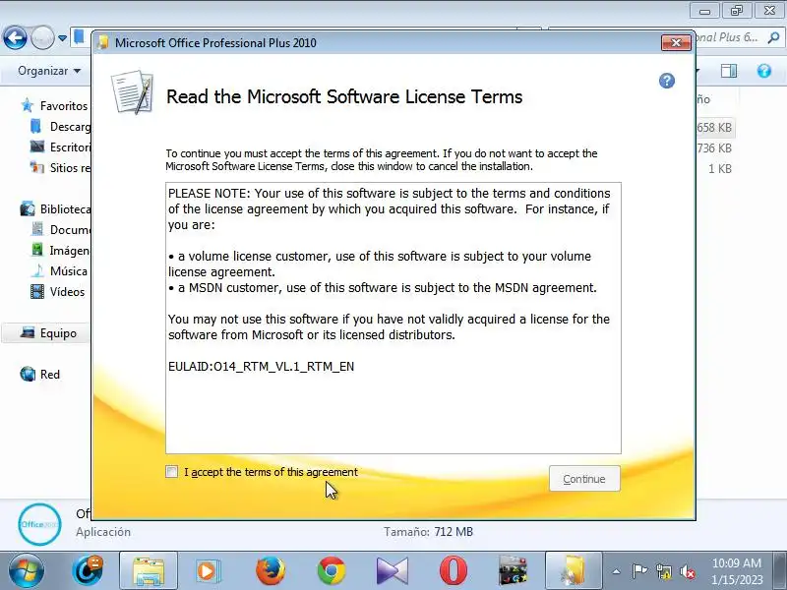The width and height of the screenshot is (787, 590).
Task: Show hidden system tray icons
Action: coord(617,571)
